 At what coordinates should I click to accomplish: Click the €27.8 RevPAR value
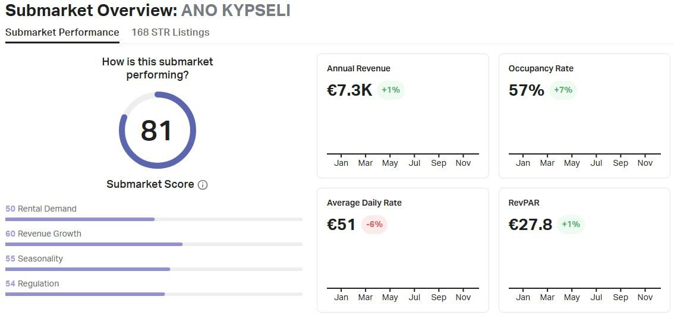click(530, 225)
